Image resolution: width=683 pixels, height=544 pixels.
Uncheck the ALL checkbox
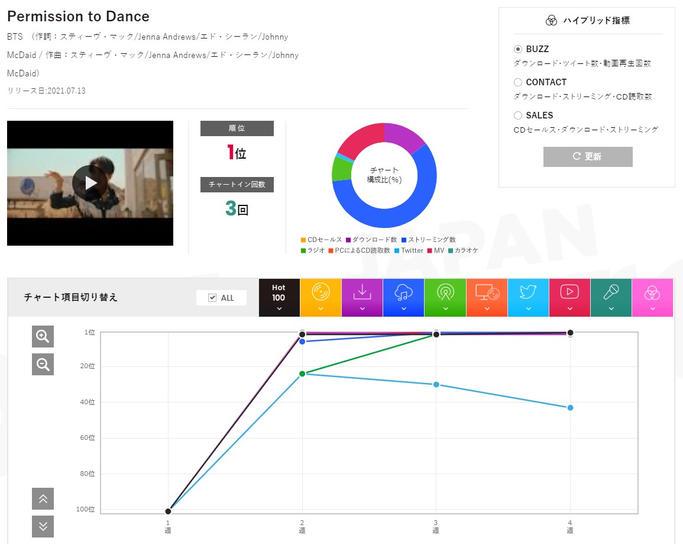[x=212, y=298]
